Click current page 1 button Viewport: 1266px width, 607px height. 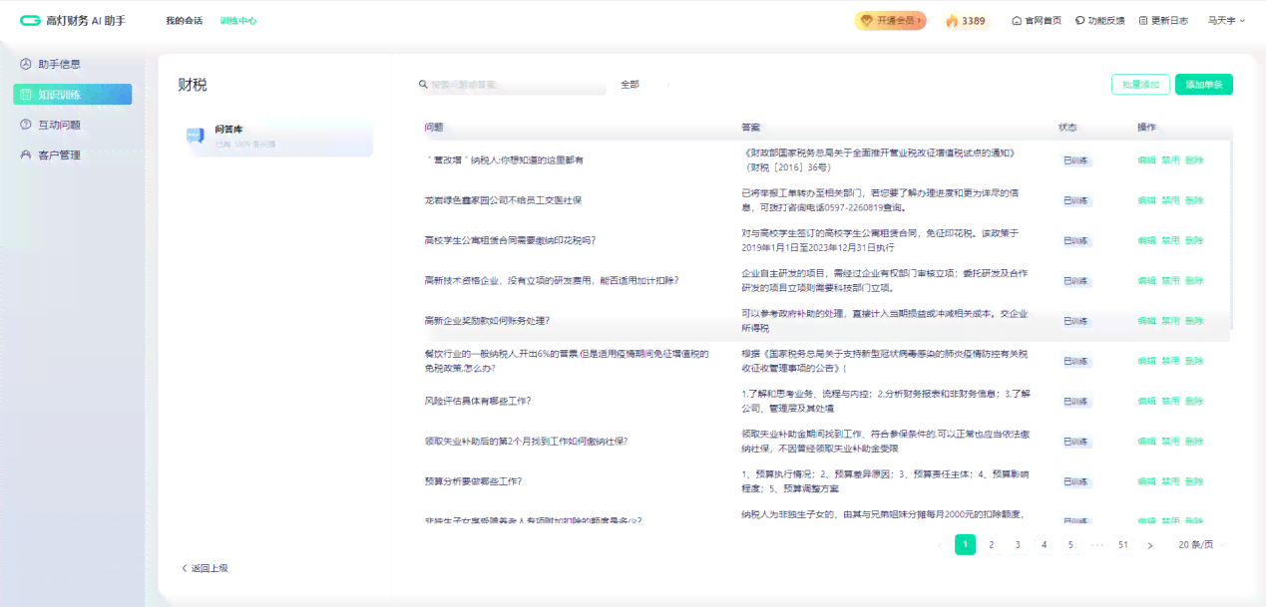point(965,545)
